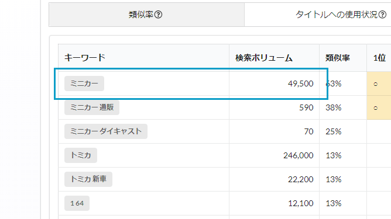Sort by 検索ボリューム column header
This screenshot has height=219, width=391.
(x=264, y=58)
